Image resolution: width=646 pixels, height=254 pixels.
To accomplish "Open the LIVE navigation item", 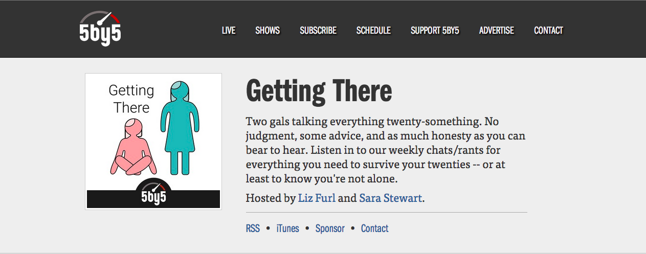I will [229, 31].
